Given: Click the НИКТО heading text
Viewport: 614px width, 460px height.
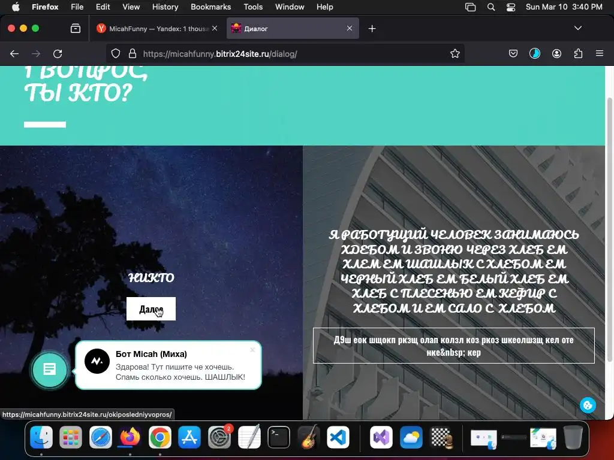Looking at the screenshot, I should [151, 278].
